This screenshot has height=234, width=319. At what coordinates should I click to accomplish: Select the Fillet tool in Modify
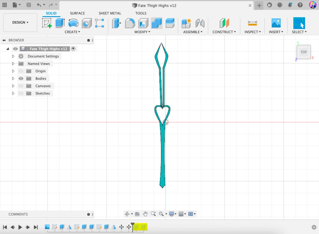130,22
